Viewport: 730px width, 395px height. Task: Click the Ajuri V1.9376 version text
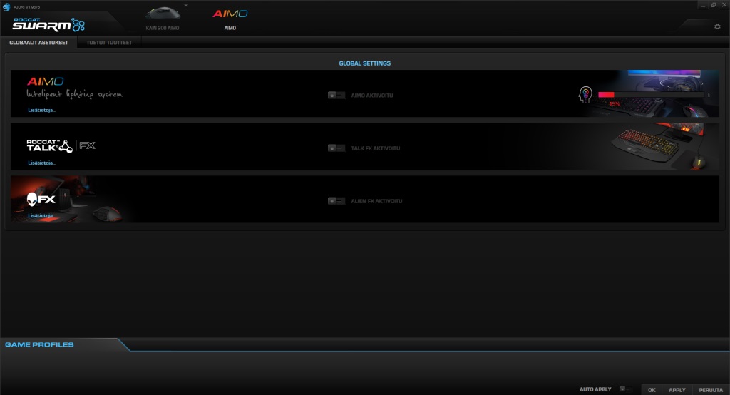(x=26, y=7)
